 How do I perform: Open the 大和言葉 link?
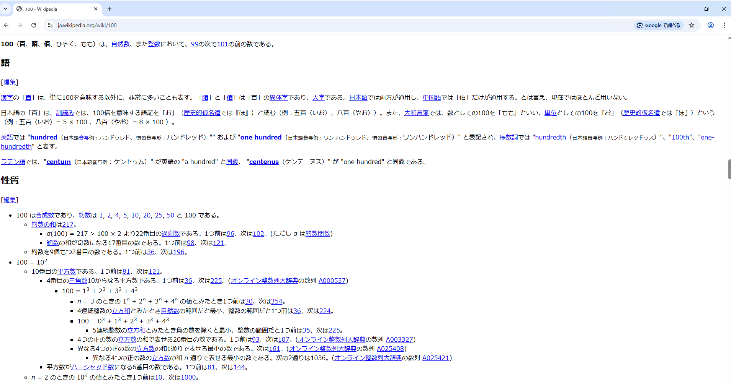coord(416,113)
